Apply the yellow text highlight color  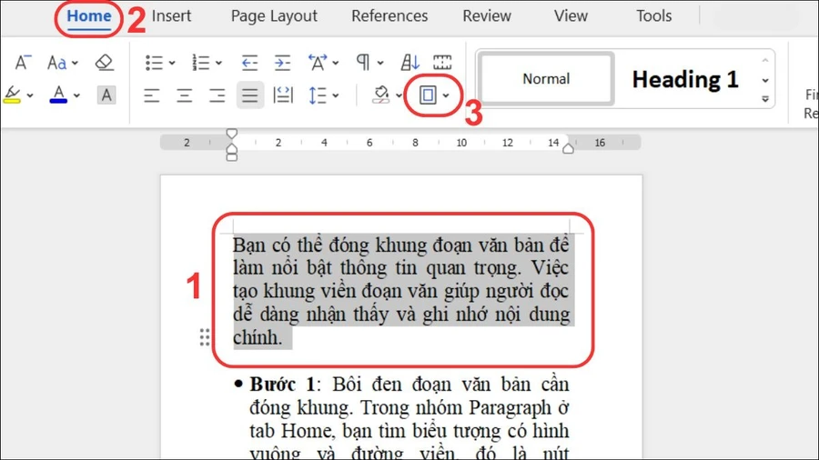click(12, 95)
